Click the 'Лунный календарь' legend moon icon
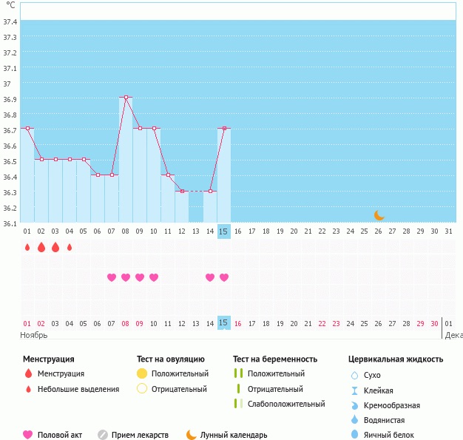463x440 pixels. [192, 435]
